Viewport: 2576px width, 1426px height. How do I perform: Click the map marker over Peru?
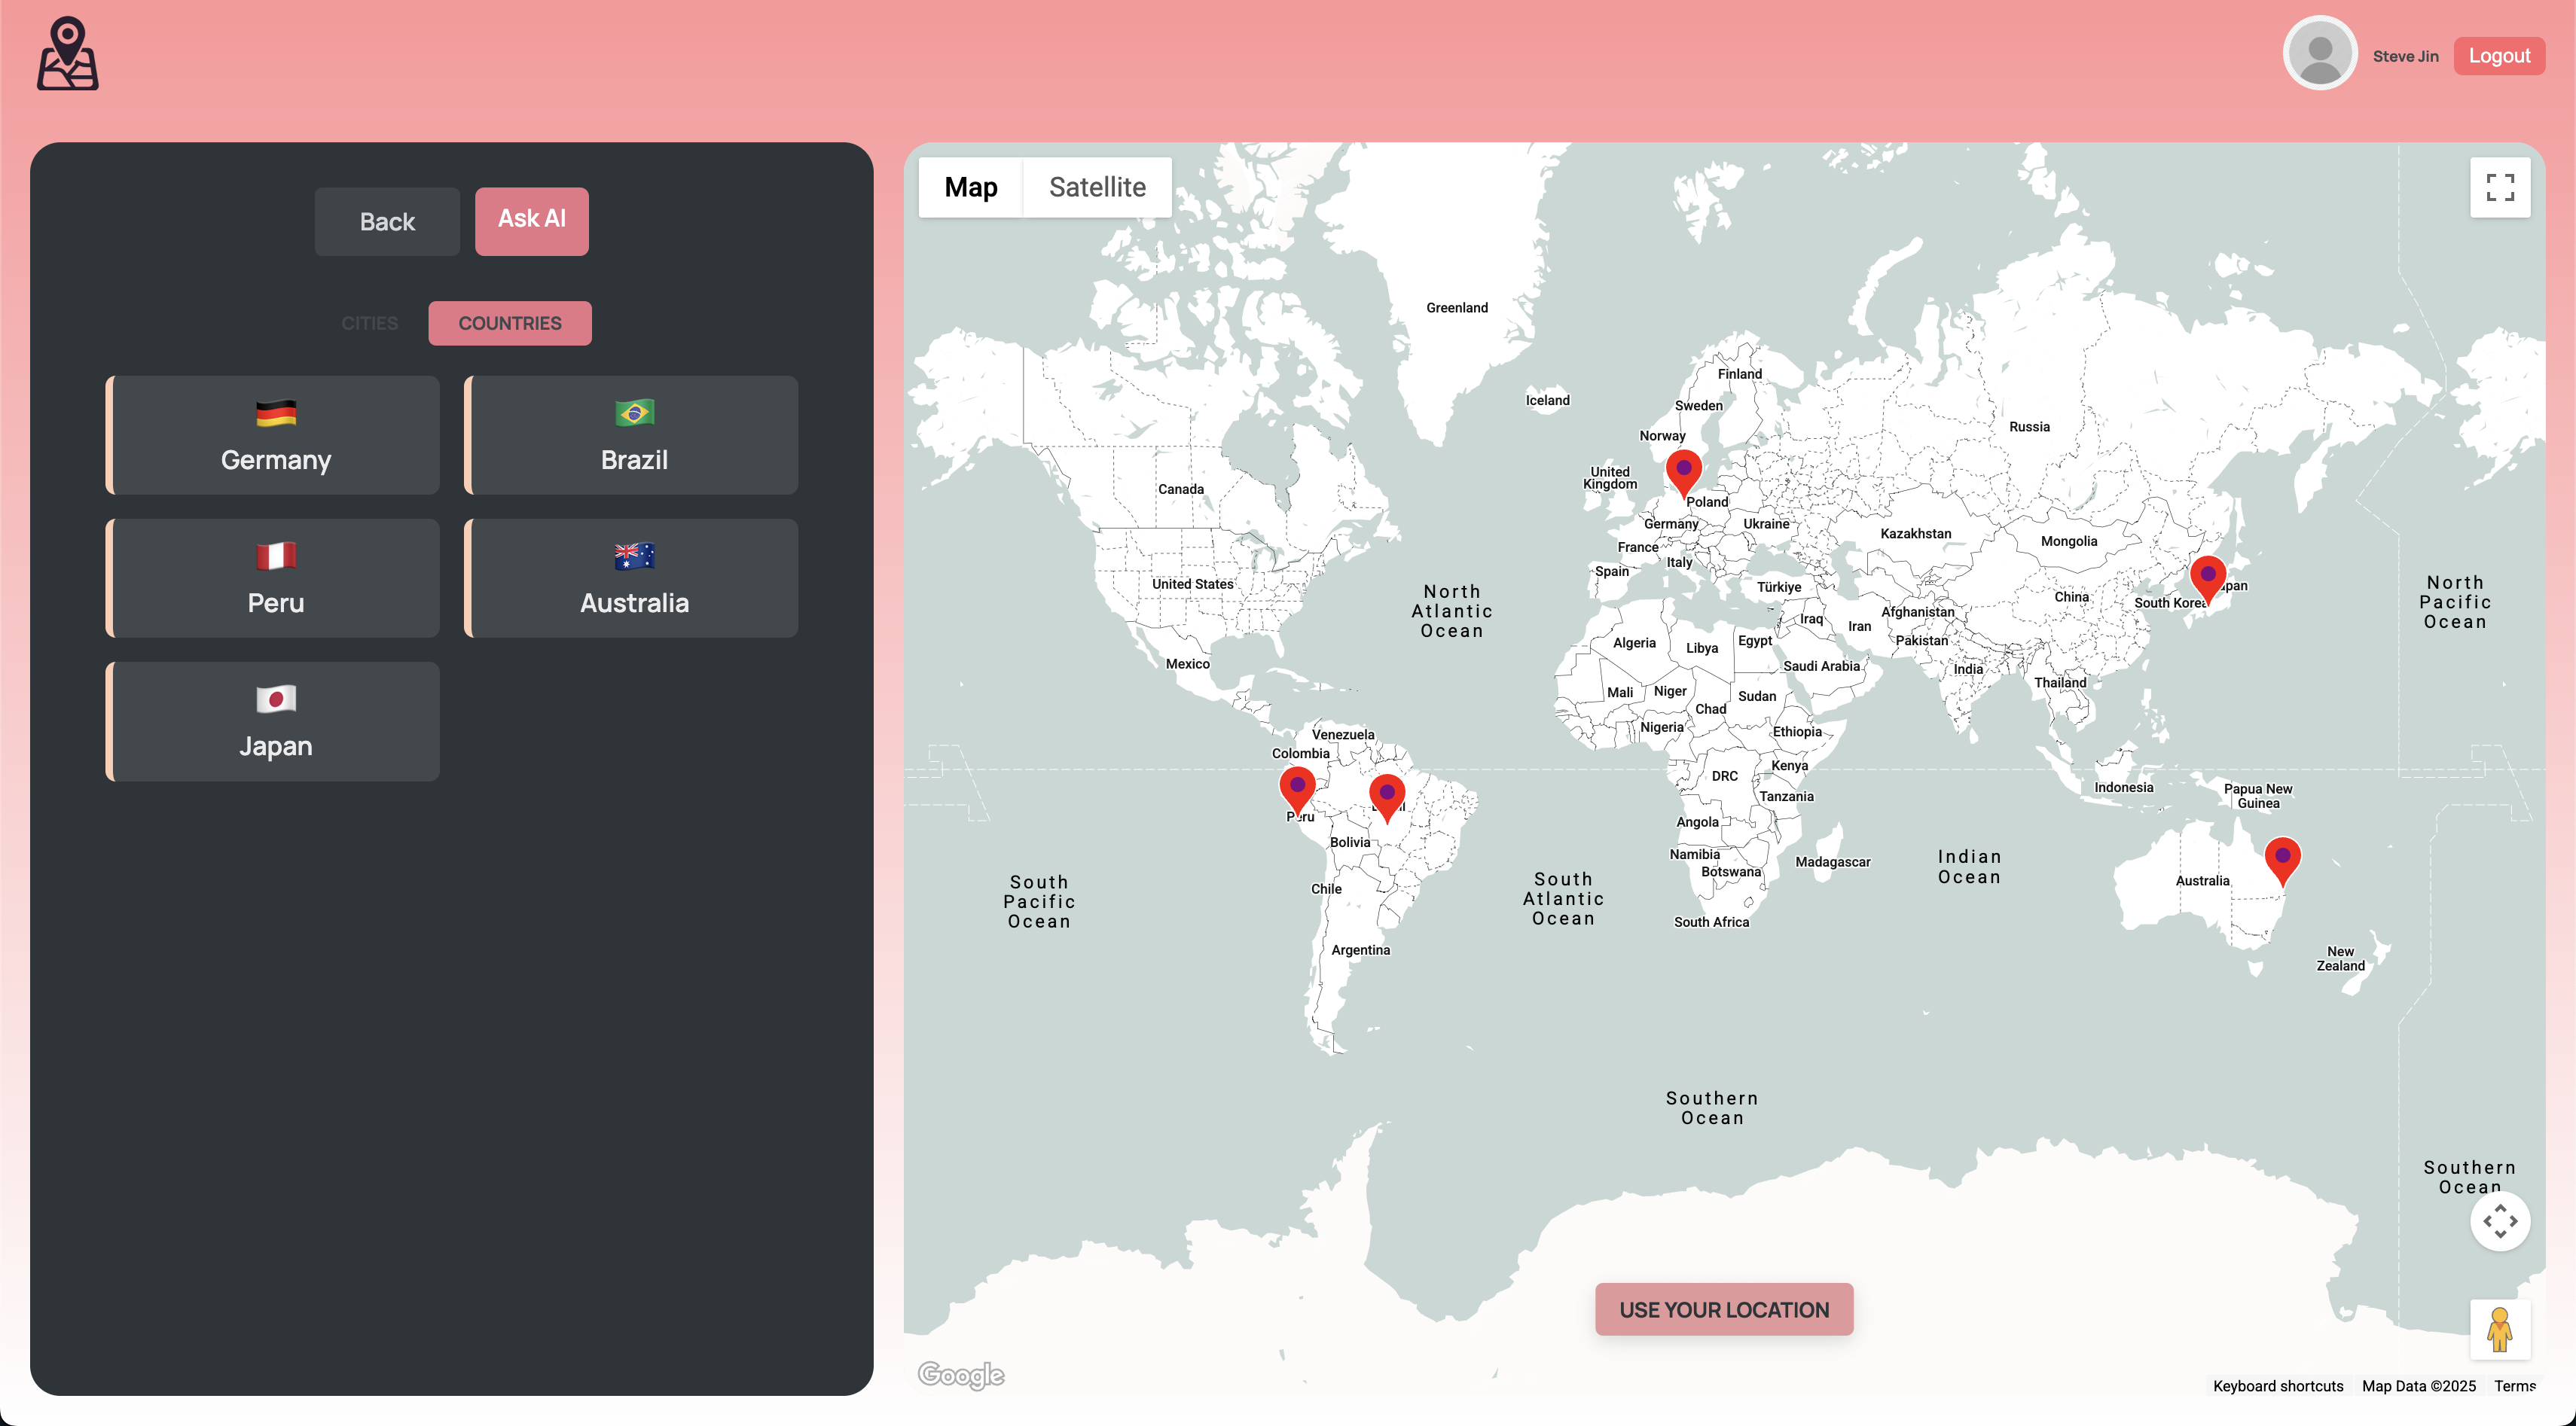[1297, 788]
